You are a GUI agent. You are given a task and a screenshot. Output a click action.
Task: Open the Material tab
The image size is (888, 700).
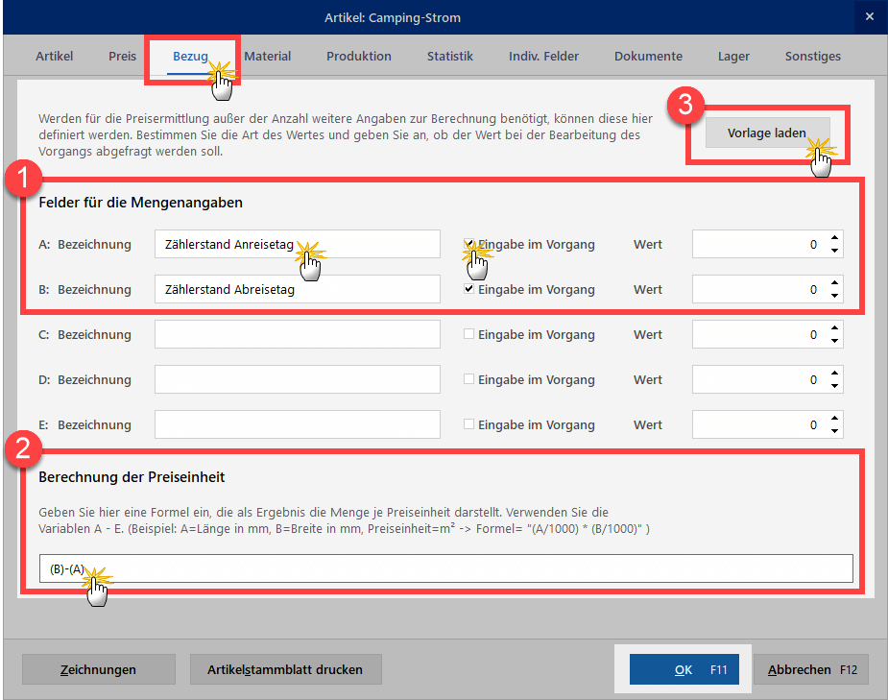tap(268, 57)
